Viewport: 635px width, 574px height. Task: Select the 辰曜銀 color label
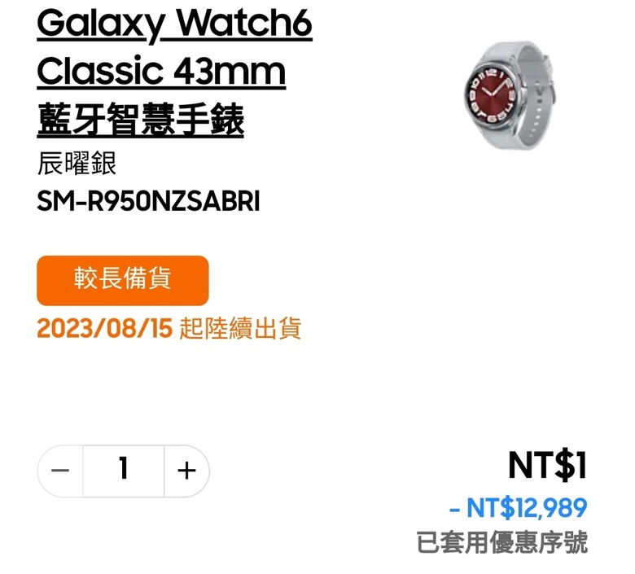pos(77,164)
